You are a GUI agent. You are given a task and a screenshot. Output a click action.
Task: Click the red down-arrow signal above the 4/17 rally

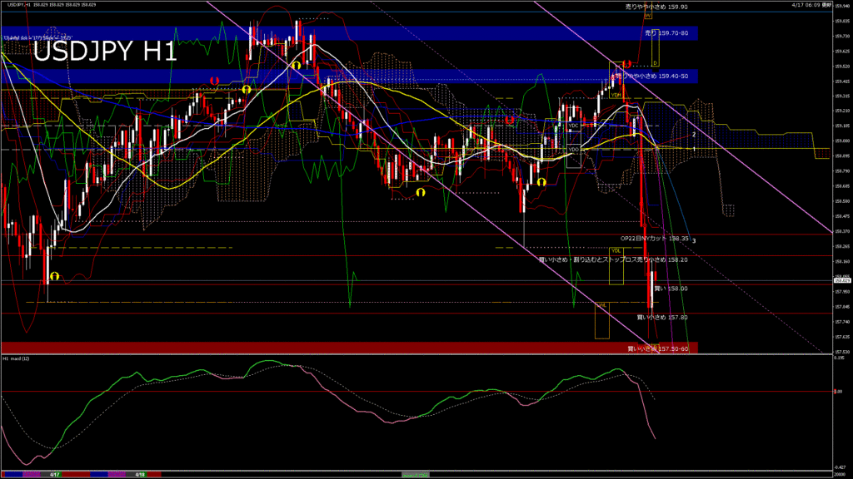tap(215, 81)
